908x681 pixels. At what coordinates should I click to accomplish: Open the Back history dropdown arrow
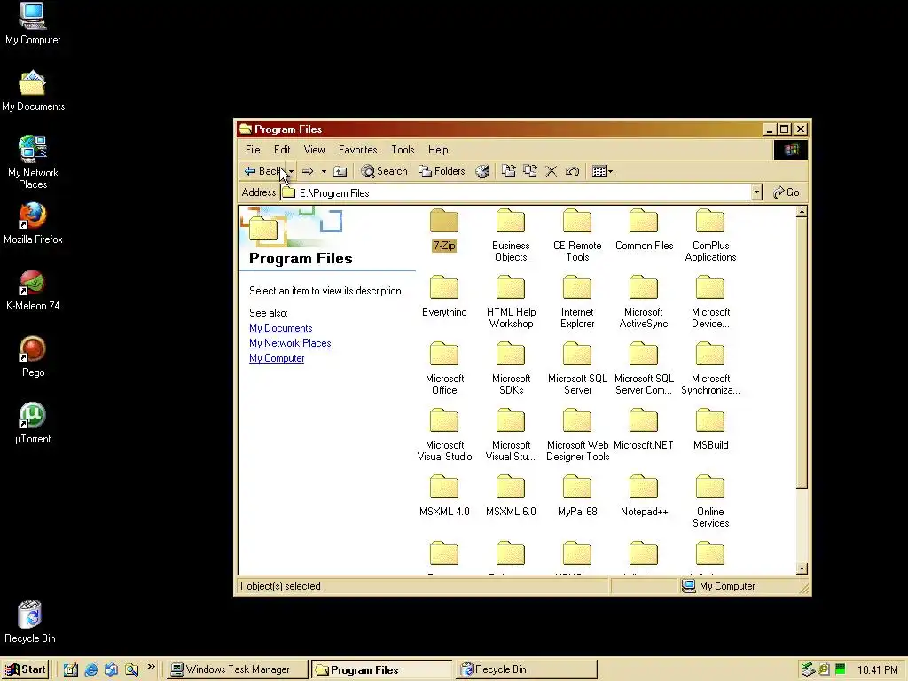[291, 171]
